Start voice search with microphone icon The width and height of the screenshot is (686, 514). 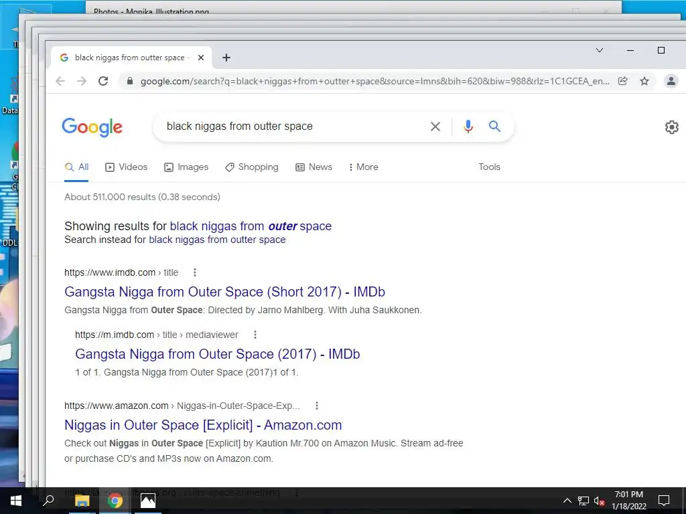tap(468, 126)
